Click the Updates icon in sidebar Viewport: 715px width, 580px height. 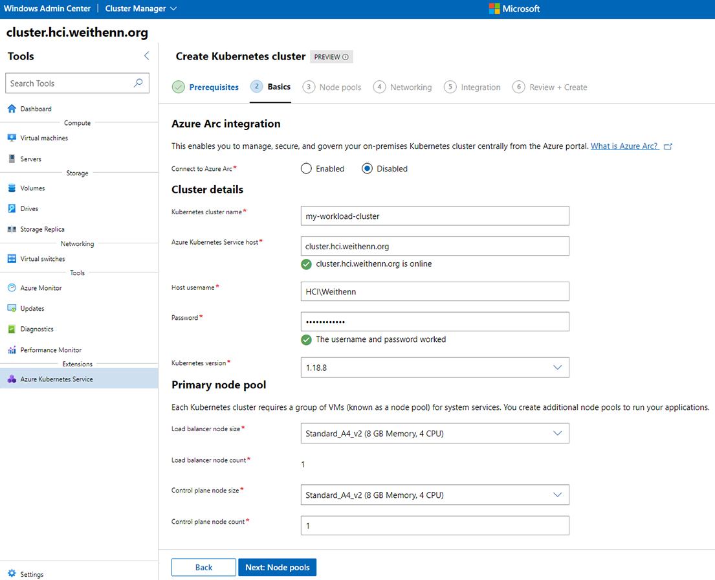pyautogui.click(x=12, y=309)
